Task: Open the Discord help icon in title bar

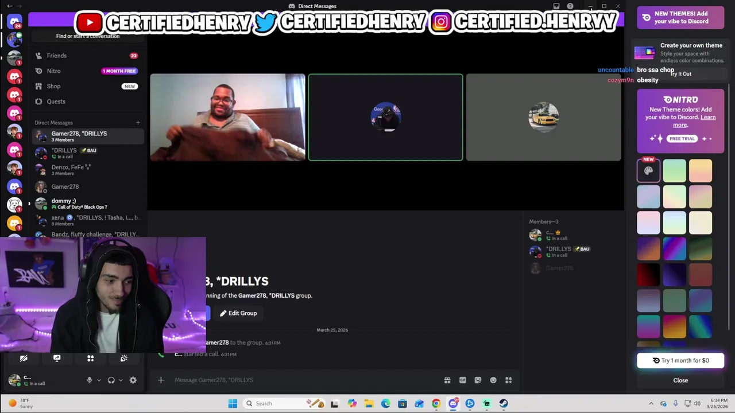Action: (570, 6)
